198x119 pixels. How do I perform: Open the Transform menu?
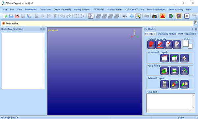45,10
